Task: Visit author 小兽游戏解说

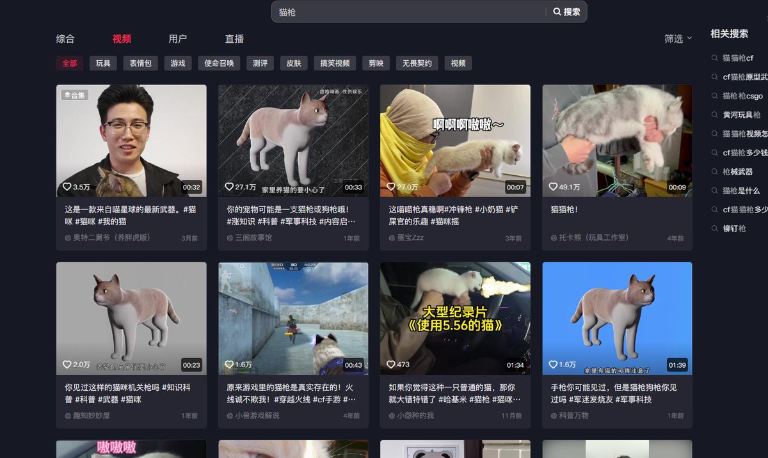Action: pos(253,415)
